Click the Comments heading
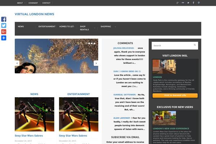Viewport: 216px width, 144px height. (125, 43)
